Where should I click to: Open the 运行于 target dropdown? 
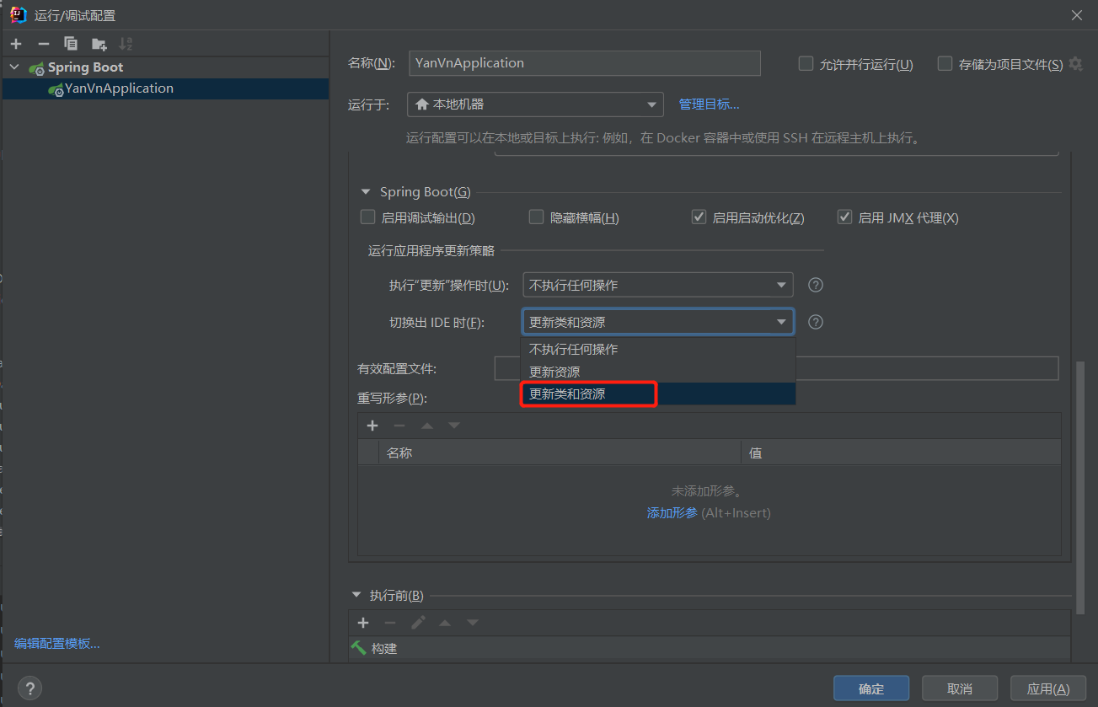pos(651,104)
